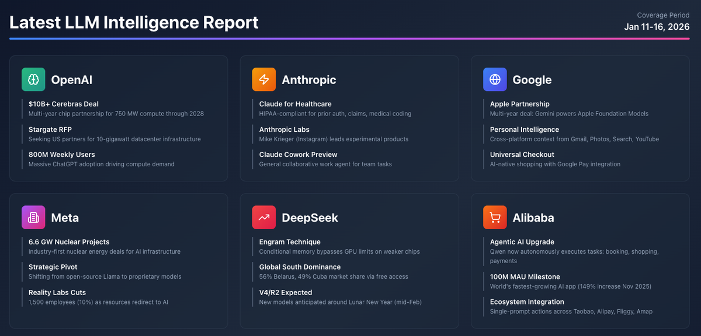Click the 1,500 employees (10%) description
This screenshot has width=701, height=336.
click(x=98, y=302)
